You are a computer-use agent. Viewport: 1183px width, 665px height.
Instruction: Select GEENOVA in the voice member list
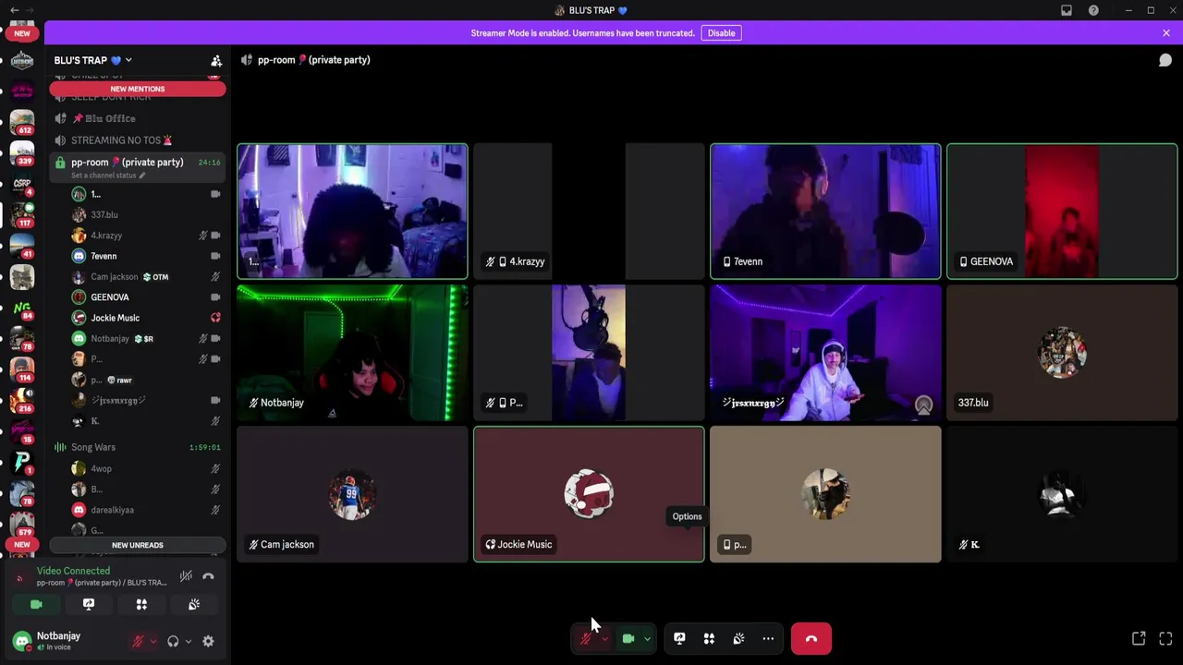[146, 297]
